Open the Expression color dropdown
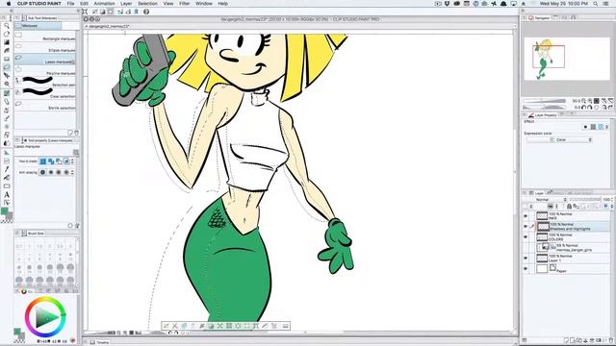This screenshot has height=346, width=616. click(560, 139)
